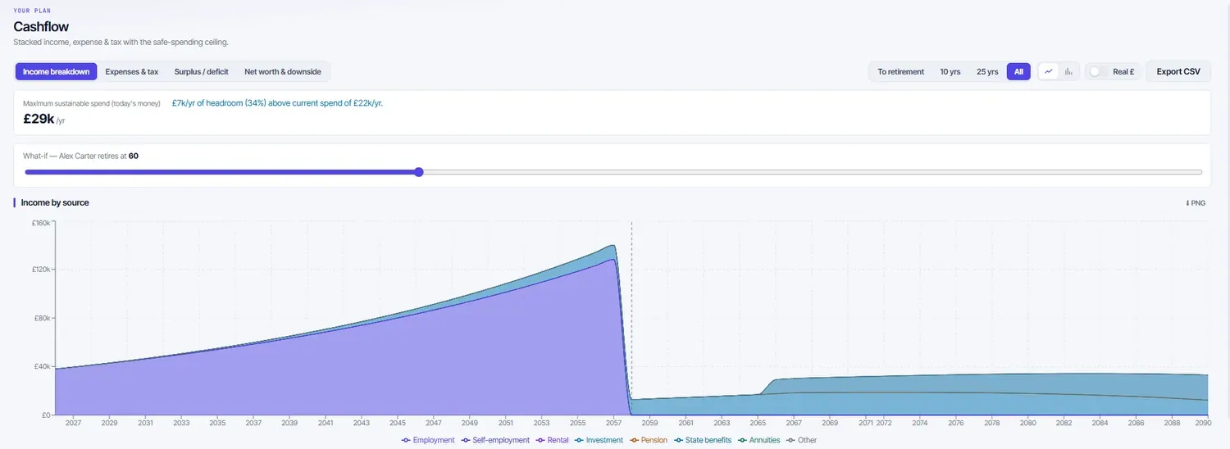Image resolution: width=1230 pixels, height=449 pixels.
Task: Switch to bar chart view icon
Action: pyautogui.click(x=1068, y=71)
